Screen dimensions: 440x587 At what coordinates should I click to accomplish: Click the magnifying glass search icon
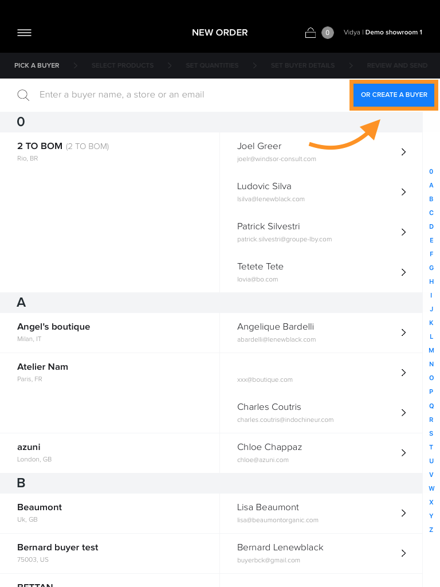pos(23,95)
